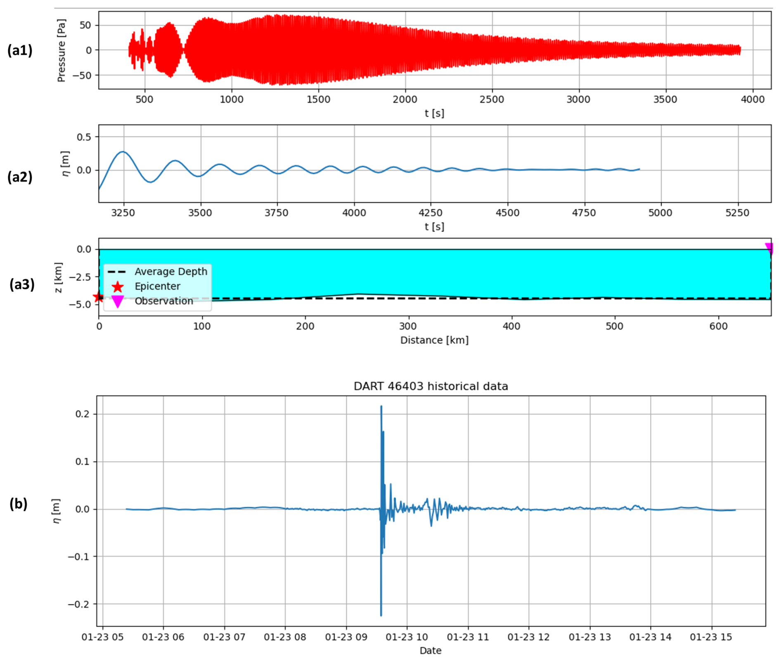Click the red star marker on the depth plot's left edge
781x663 pixels.
pos(98,297)
